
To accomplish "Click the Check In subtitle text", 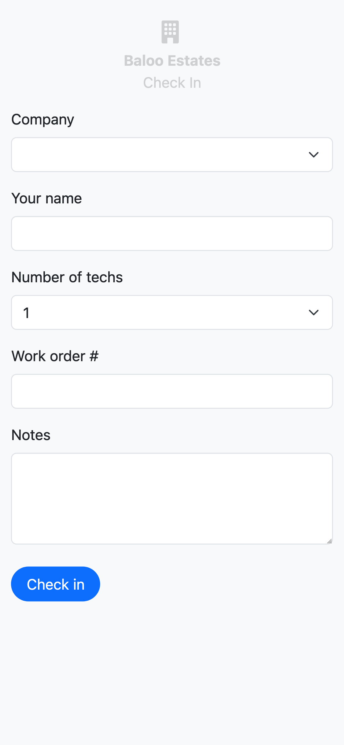I will [172, 83].
